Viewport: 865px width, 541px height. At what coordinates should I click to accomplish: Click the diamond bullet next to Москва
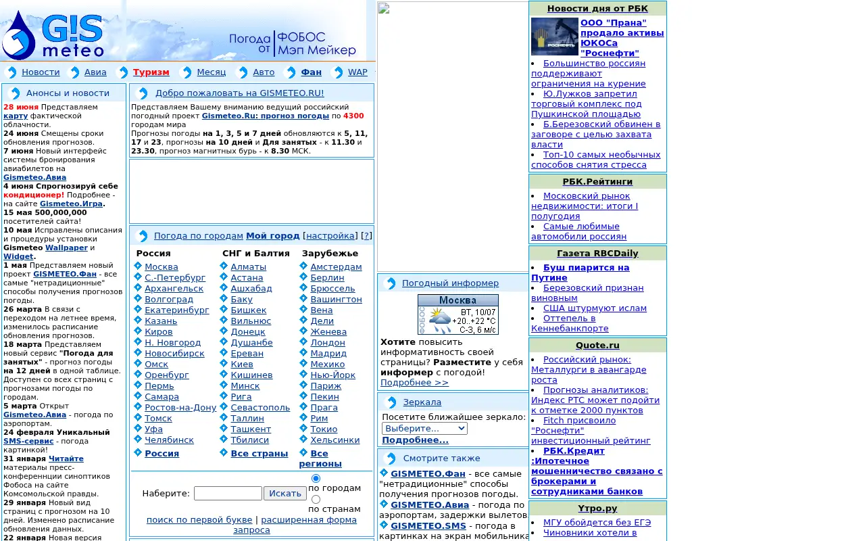click(138, 266)
